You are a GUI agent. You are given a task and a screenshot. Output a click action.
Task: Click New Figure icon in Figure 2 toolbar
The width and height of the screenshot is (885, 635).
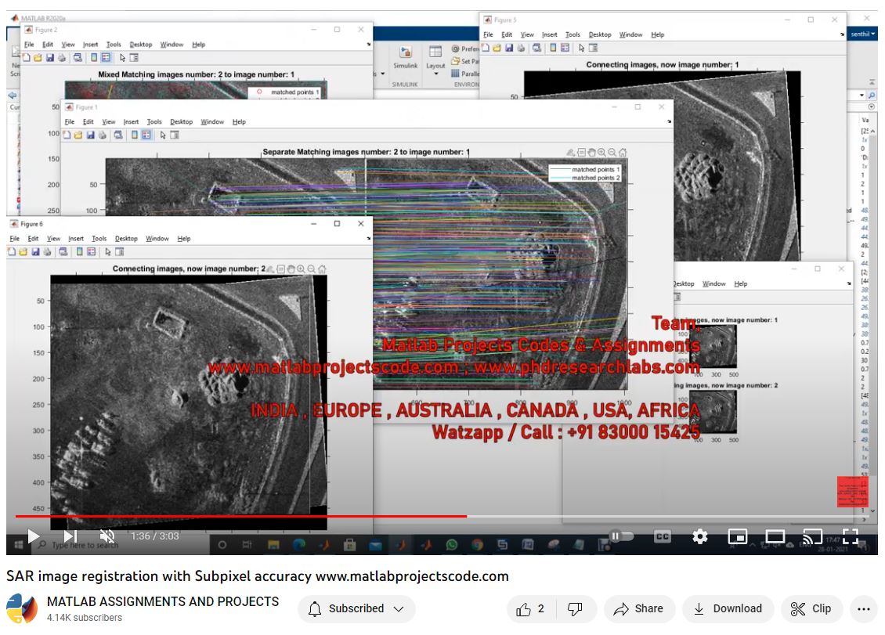[x=26, y=58]
